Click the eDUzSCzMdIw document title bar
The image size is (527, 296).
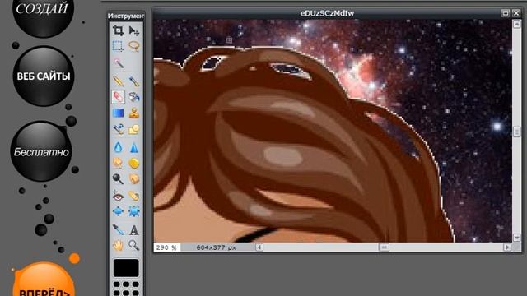point(327,13)
